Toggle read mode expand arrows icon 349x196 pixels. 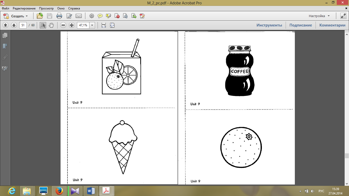tap(343, 16)
